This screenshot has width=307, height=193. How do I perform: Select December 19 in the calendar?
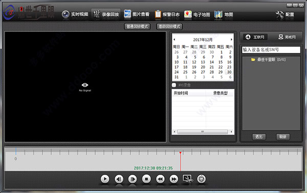pos(194,67)
